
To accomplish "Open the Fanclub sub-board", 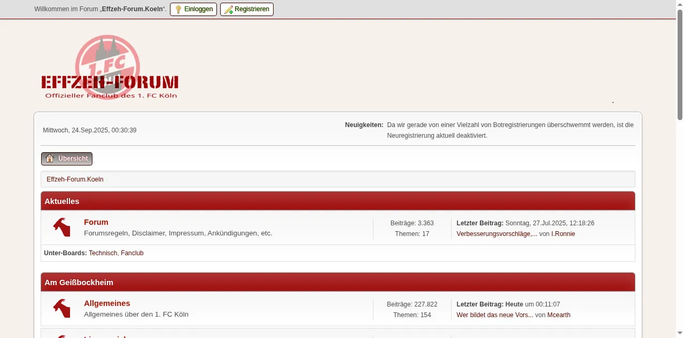I will click(132, 253).
